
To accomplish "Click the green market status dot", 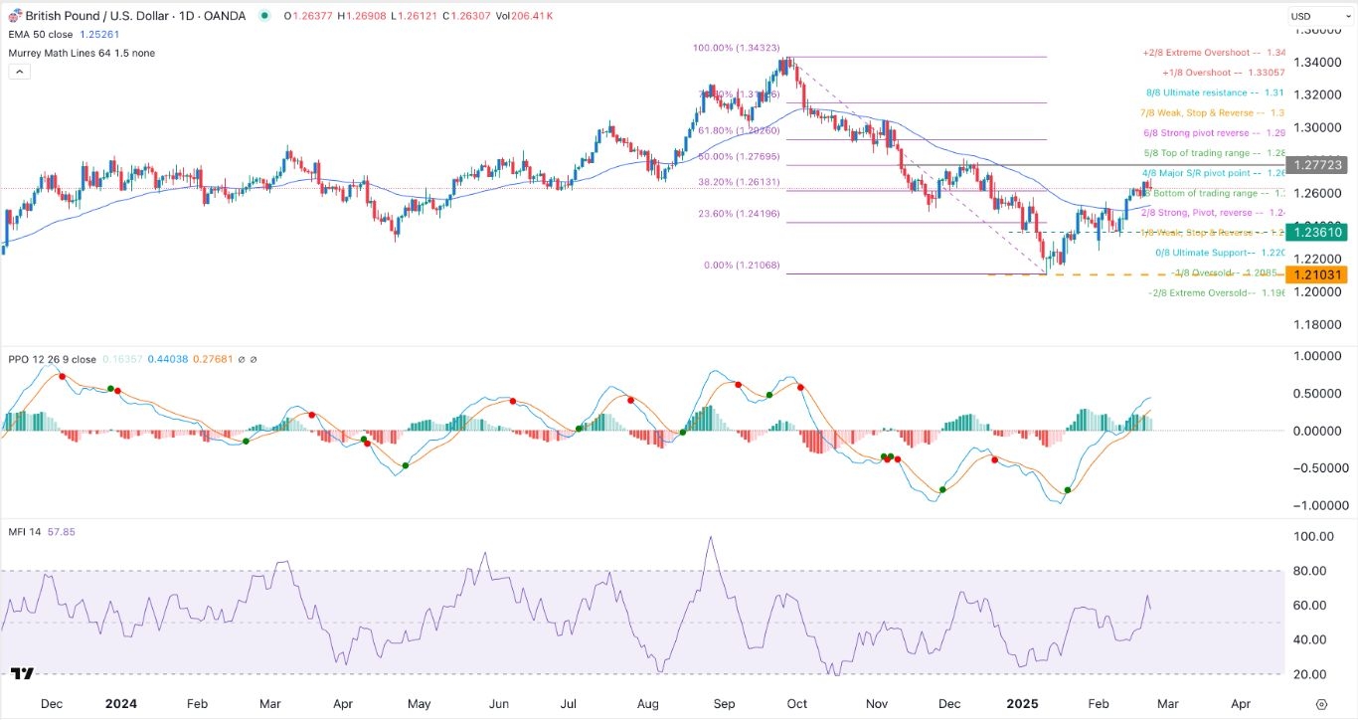I will 263,16.
